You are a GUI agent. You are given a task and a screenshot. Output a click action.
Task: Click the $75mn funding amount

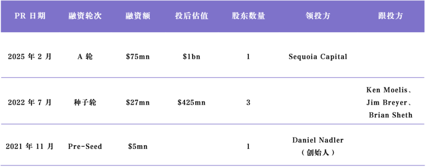(138, 57)
